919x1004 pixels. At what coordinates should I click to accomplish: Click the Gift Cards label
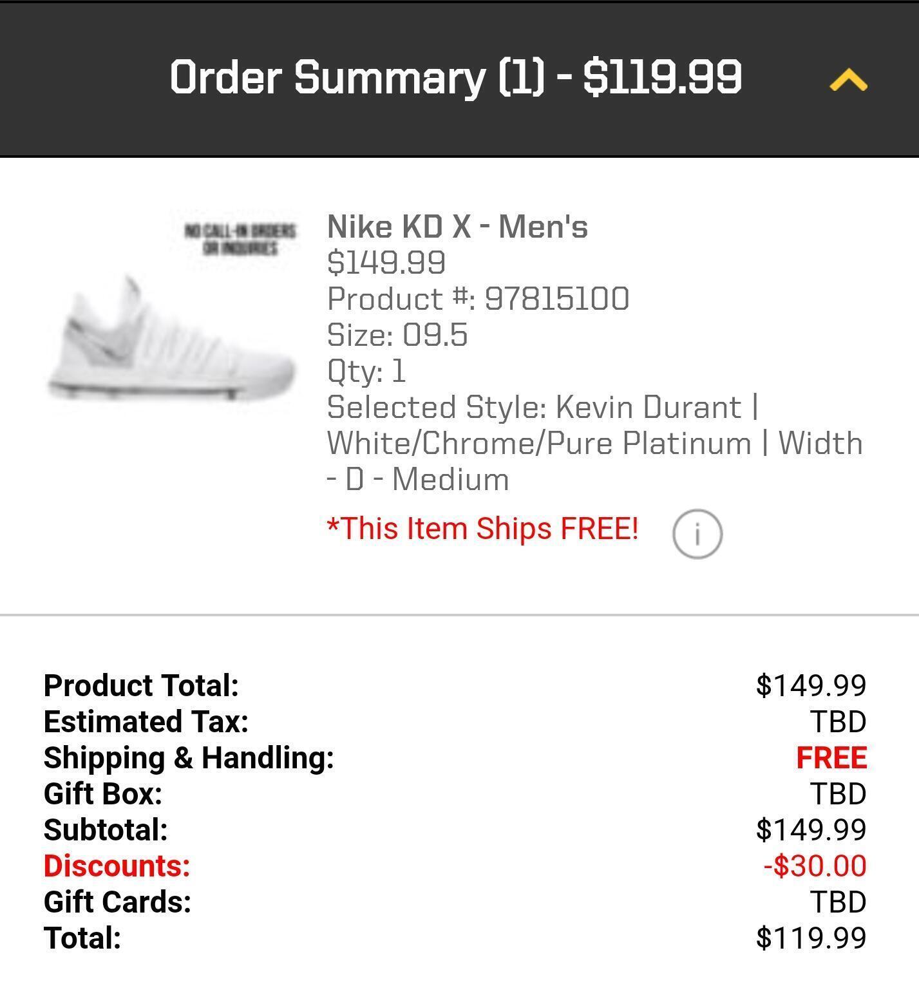tap(117, 902)
